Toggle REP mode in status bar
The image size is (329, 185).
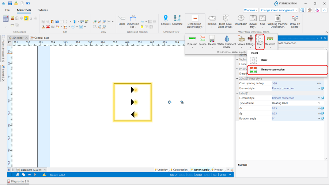[215, 175]
